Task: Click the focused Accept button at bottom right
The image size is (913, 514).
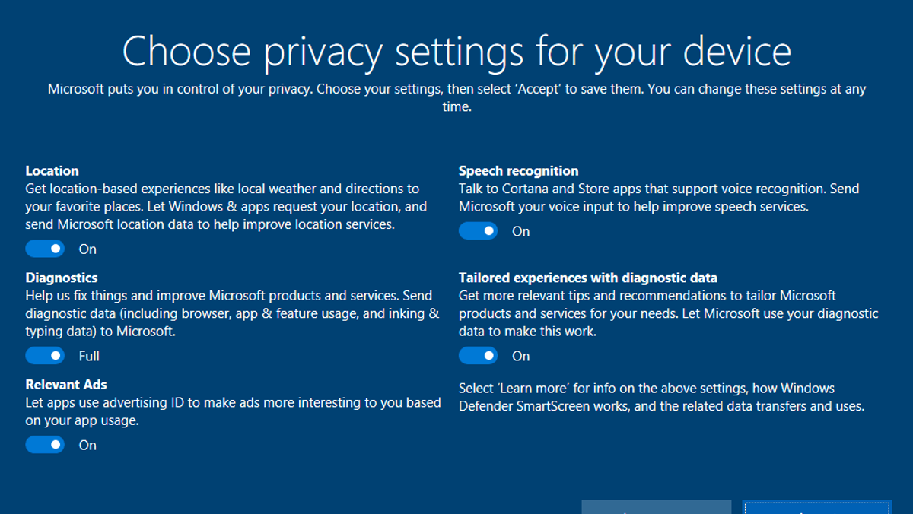Action: [816, 507]
